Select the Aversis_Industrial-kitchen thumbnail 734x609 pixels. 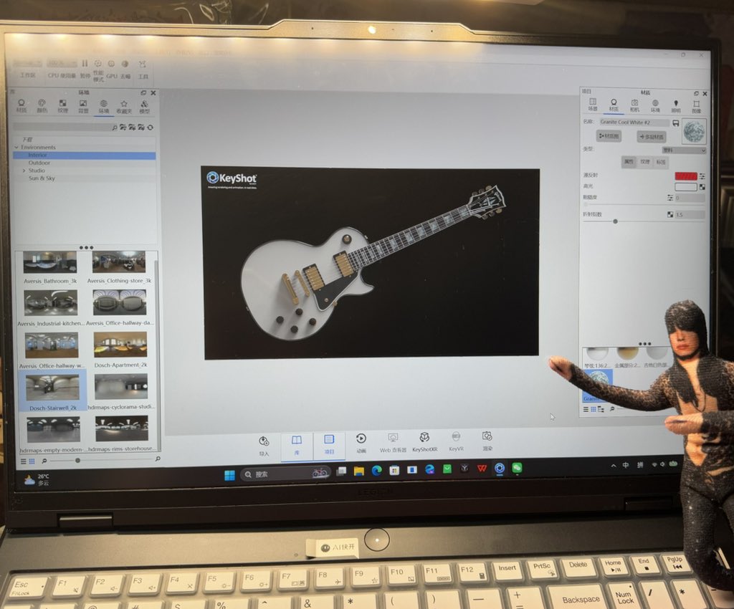pos(51,303)
